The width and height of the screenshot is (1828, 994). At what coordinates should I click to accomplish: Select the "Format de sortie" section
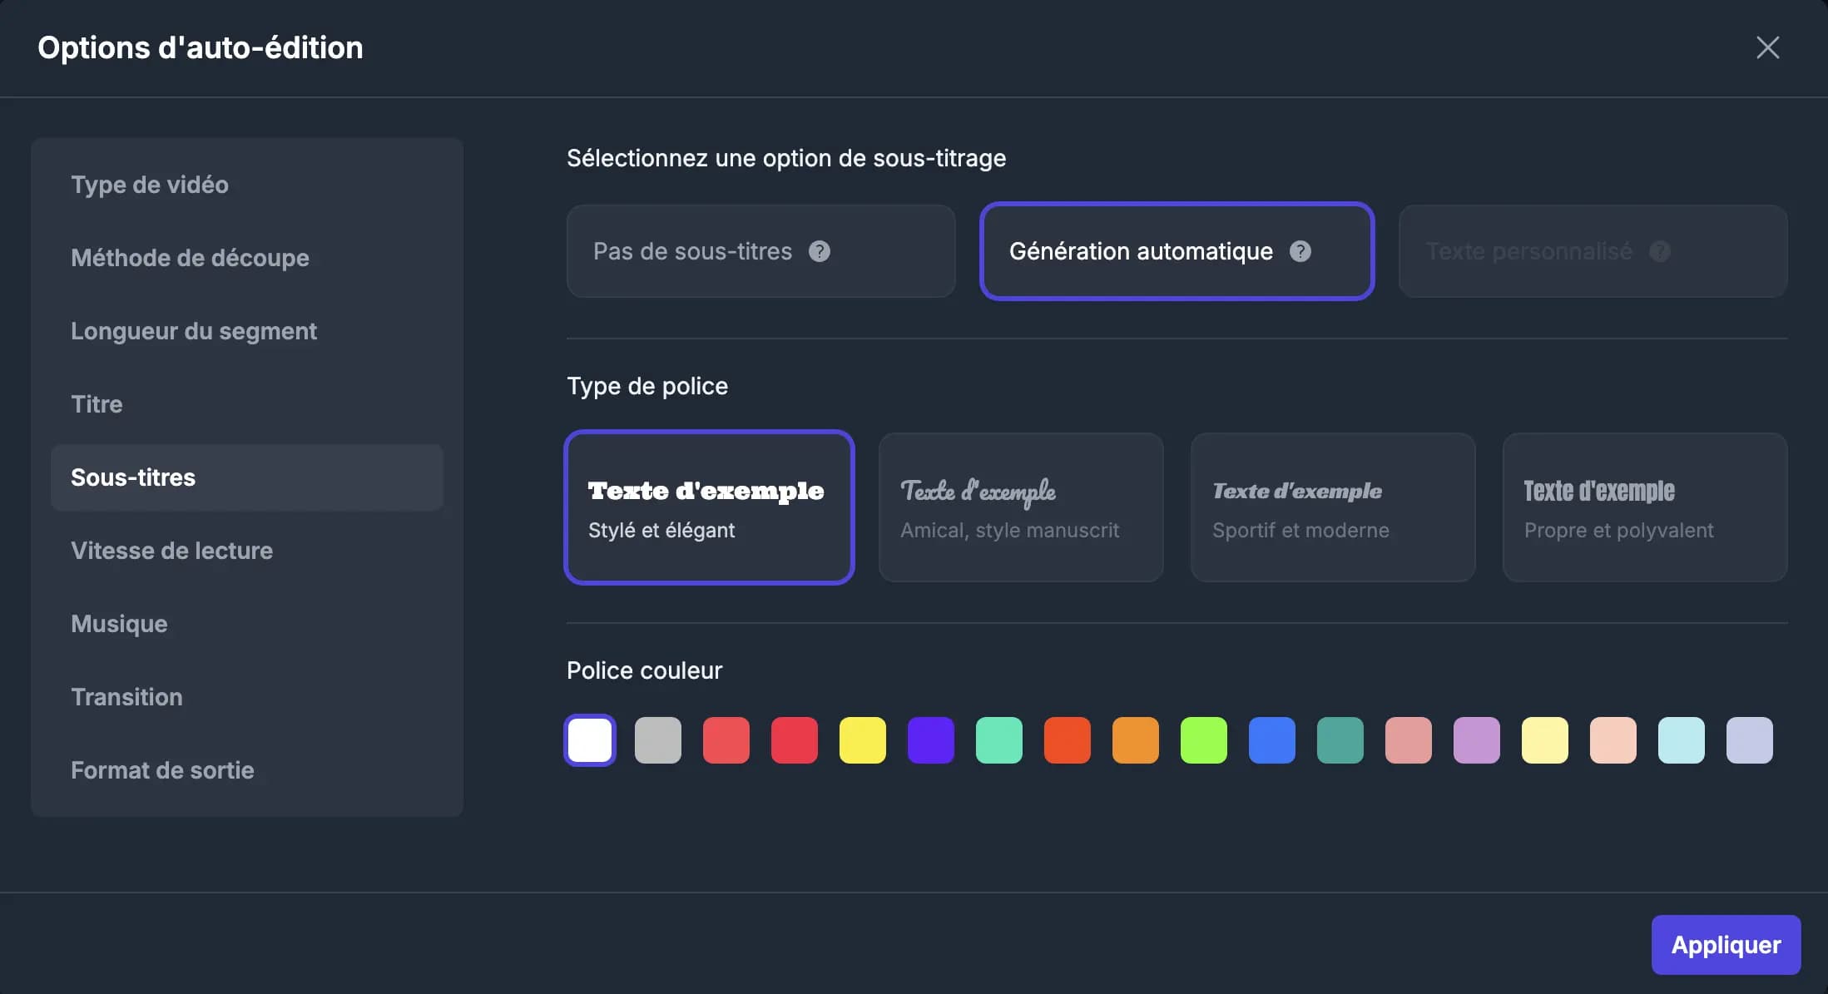coord(163,769)
